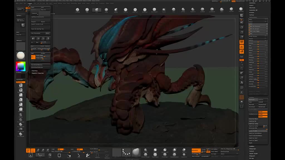Expand Layers section in Tool panel
The image size is (285, 160).
[251, 6]
